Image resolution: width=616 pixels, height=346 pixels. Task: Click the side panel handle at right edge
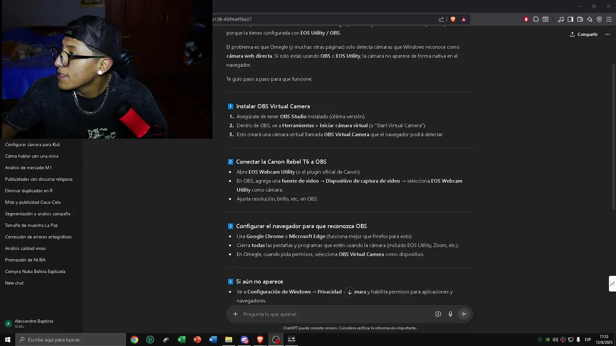pos(612,284)
